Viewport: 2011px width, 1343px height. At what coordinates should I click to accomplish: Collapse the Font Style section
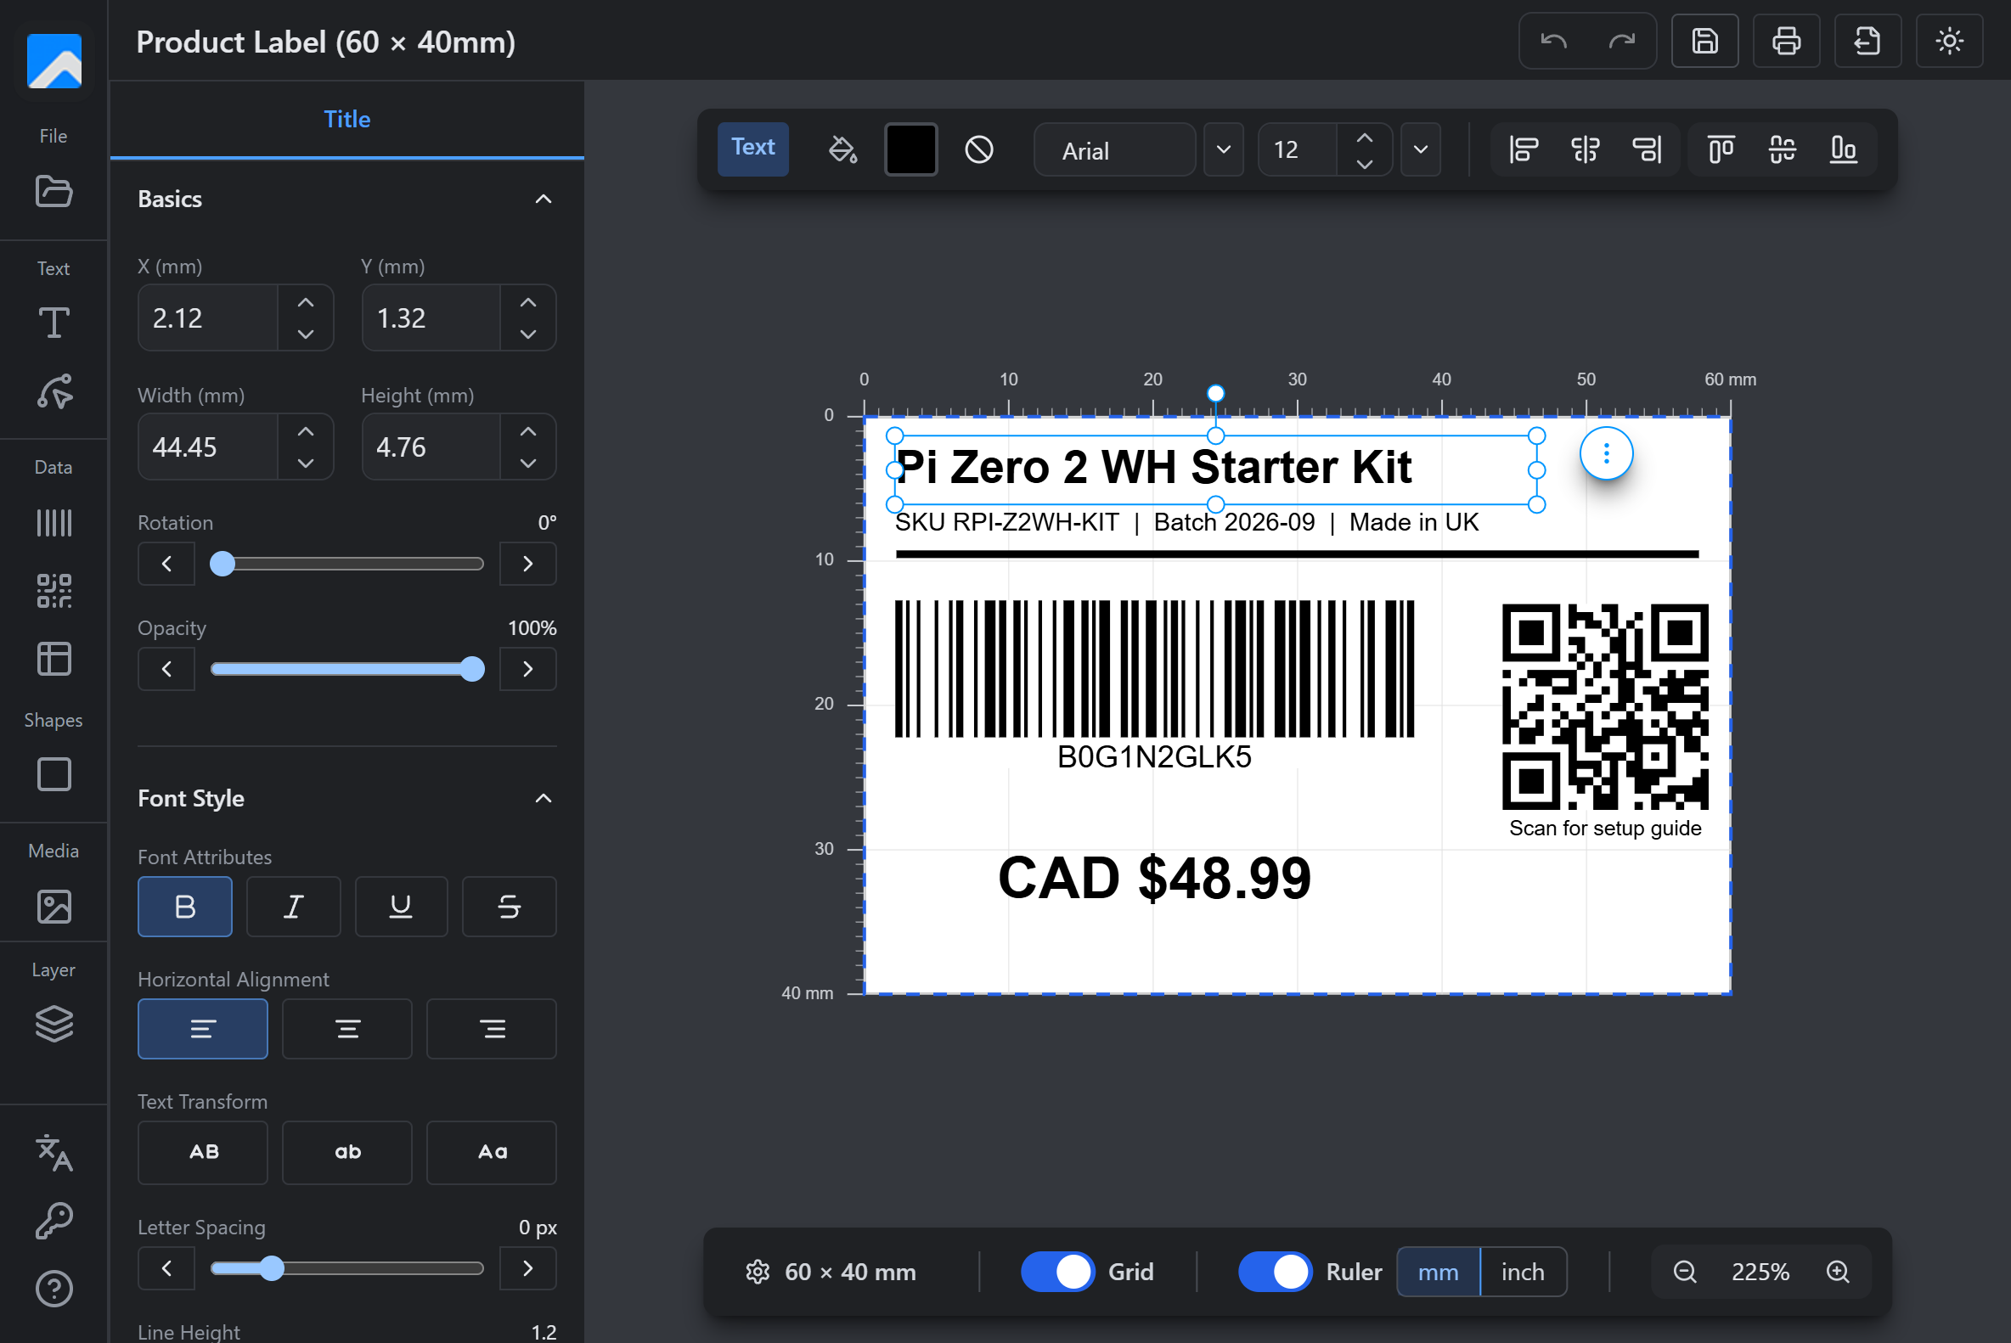(x=544, y=798)
